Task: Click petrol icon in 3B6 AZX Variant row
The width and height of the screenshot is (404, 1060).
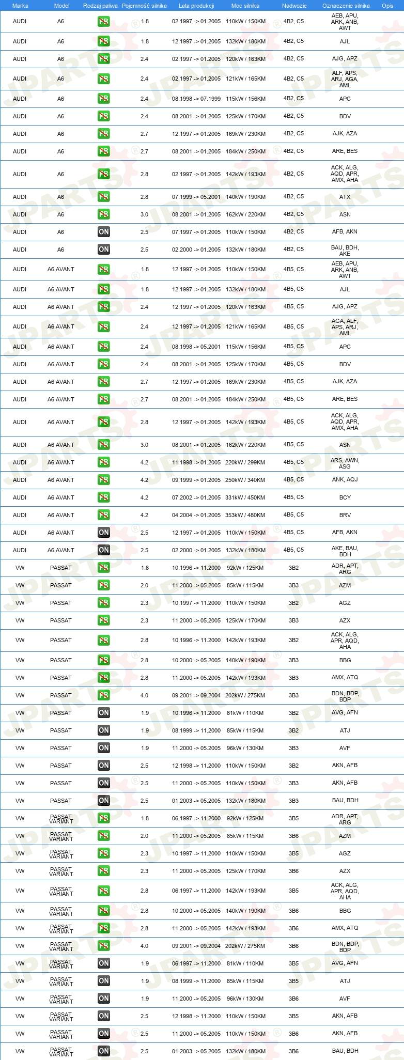Action: point(103,871)
